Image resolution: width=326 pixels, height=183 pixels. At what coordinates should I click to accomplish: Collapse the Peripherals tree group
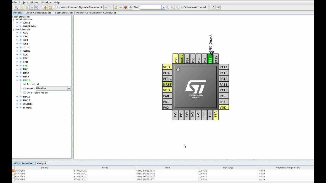click(x=13, y=29)
